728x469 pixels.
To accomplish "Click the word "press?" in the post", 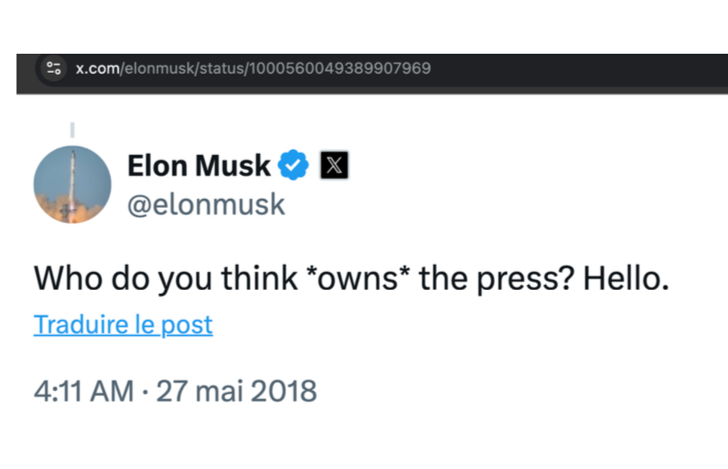I will point(532,279).
